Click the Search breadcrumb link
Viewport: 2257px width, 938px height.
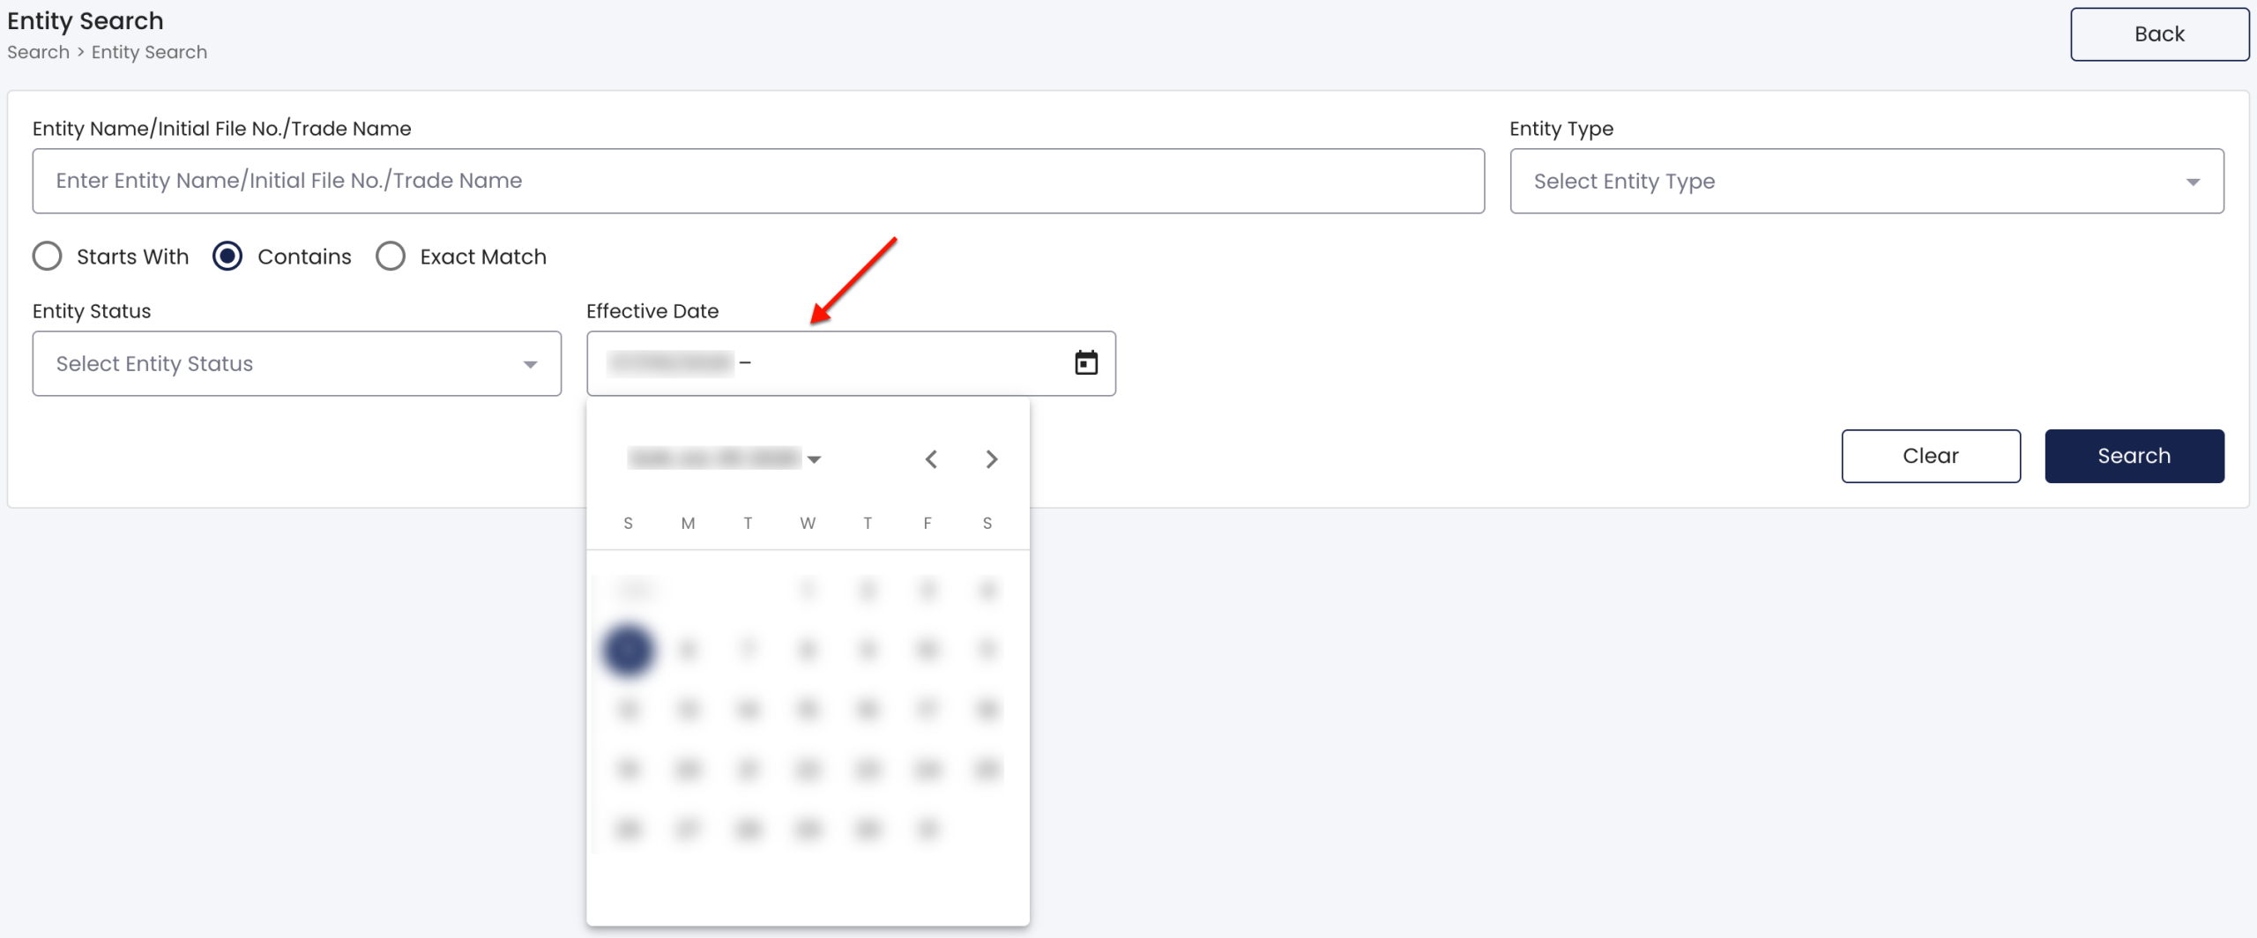[x=39, y=52]
